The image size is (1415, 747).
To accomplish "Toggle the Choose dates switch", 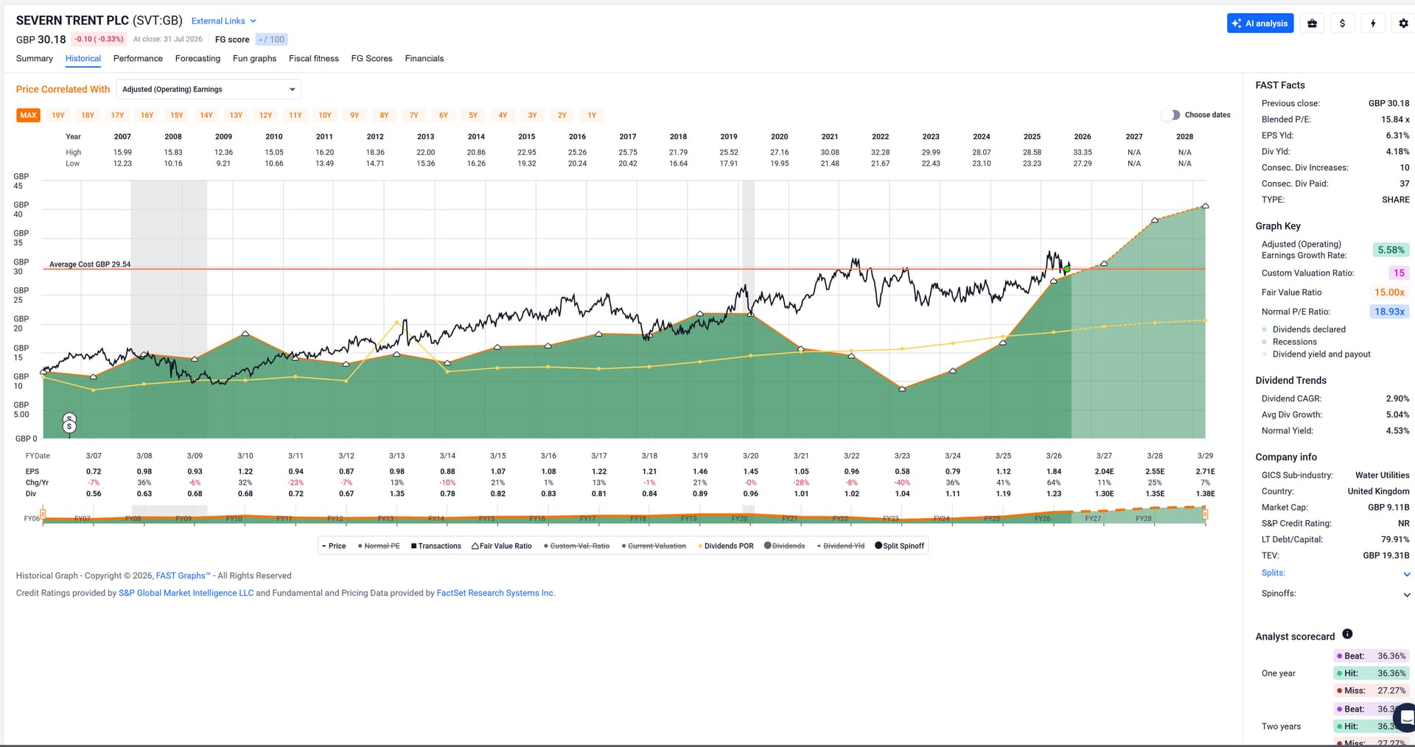I will tap(1170, 115).
